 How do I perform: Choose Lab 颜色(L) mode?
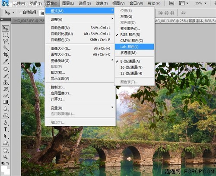[x=134, y=47]
